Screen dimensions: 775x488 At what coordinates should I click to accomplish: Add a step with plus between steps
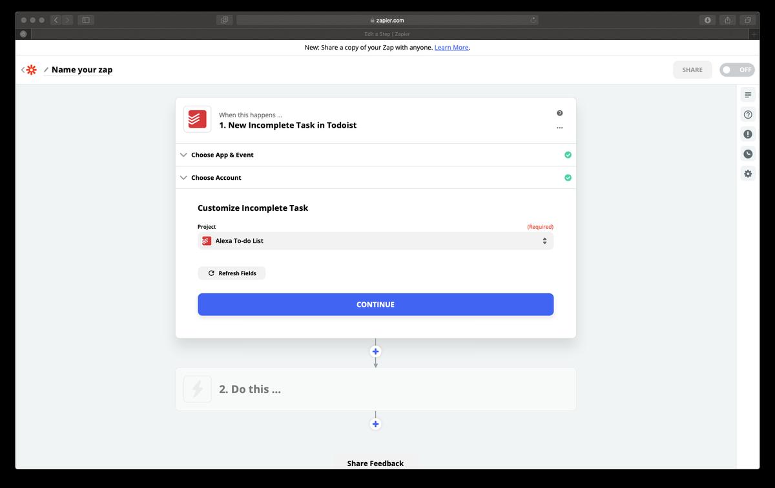pyautogui.click(x=375, y=351)
